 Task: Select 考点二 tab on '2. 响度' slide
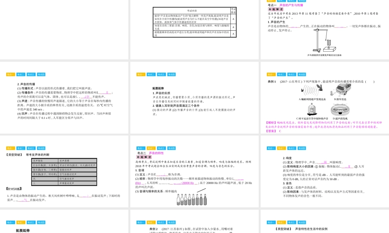click(281, 148)
